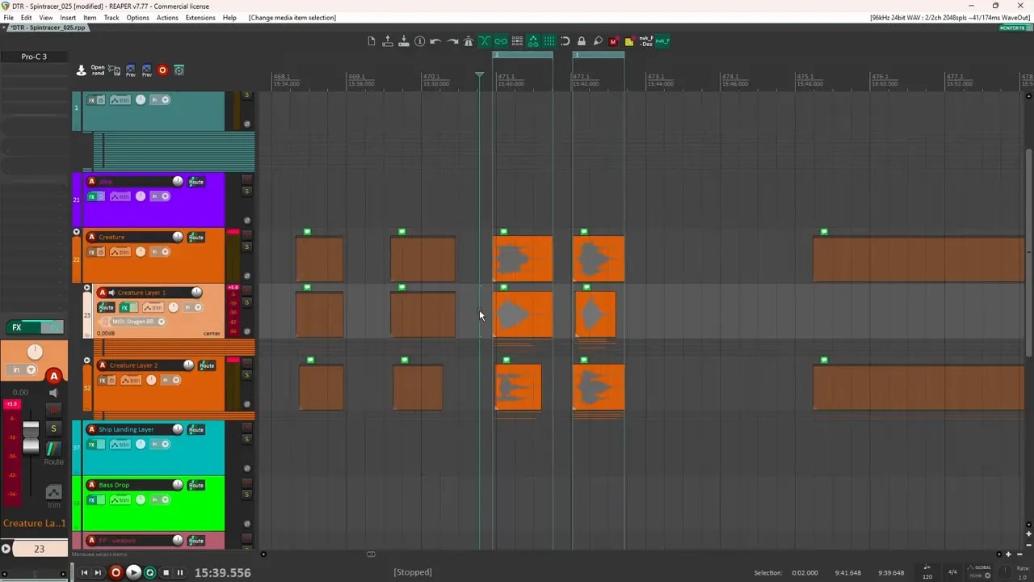Open the File menu

[x=8, y=17]
